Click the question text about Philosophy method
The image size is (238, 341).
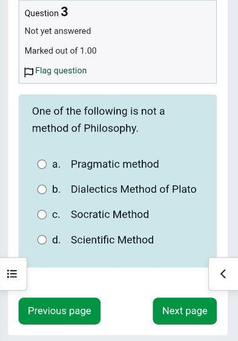[98, 119]
